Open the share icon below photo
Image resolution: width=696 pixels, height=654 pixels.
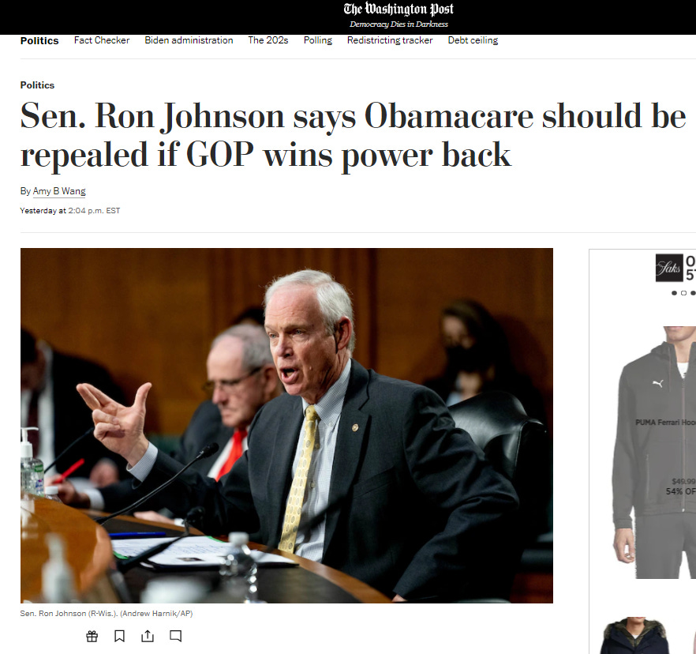click(x=148, y=637)
